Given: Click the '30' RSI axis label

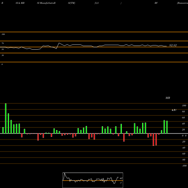Looking at the screenshot, I should (3, 55).
